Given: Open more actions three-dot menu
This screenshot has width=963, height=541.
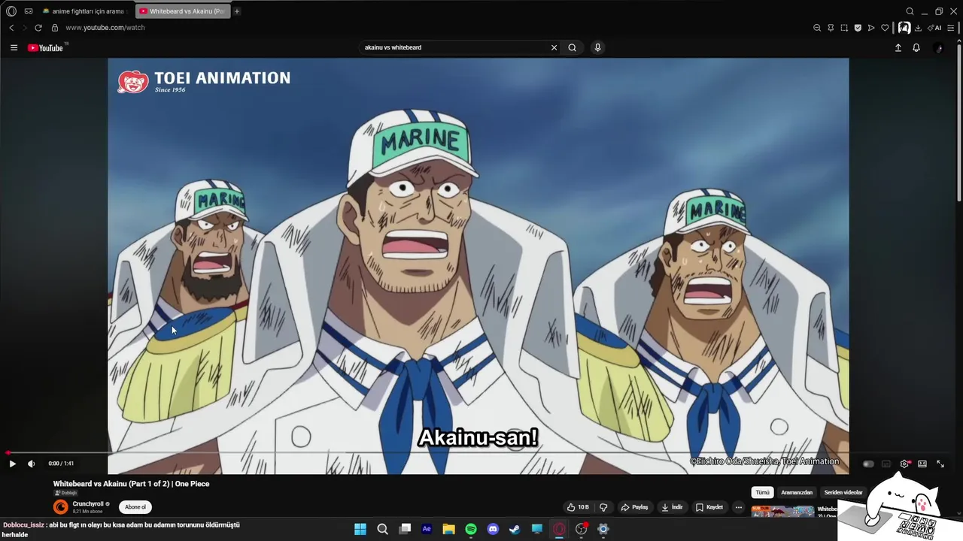Looking at the screenshot, I should (x=739, y=507).
